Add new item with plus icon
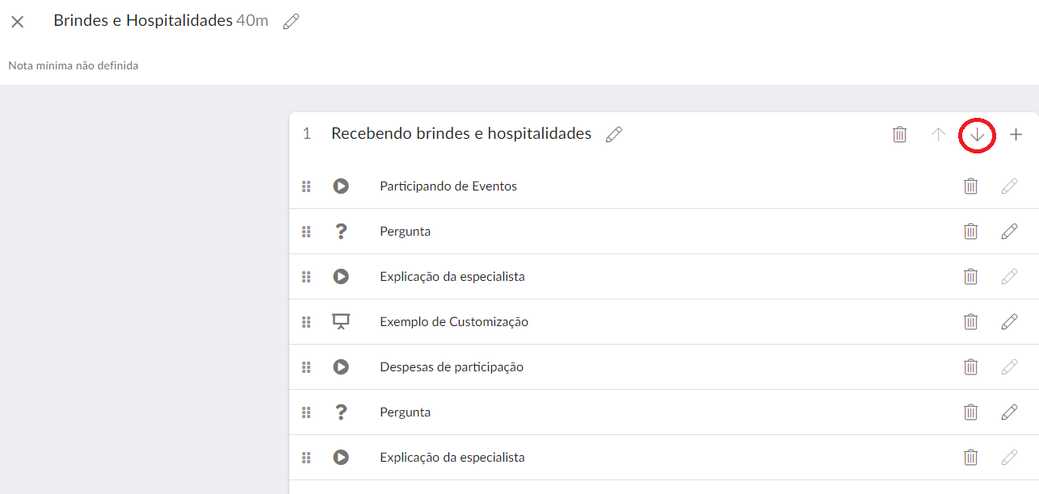1039x494 pixels. [x=1016, y=135]
